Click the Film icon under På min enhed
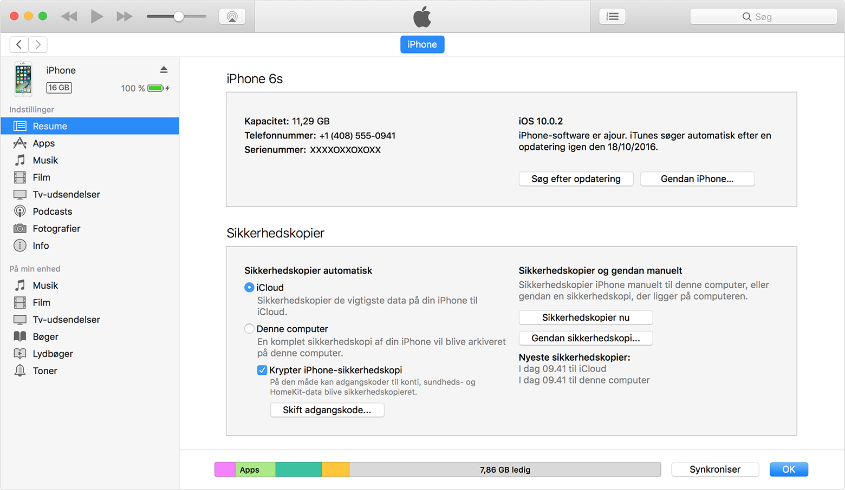Viewport: 845px width, 490px height. (20, 302)
